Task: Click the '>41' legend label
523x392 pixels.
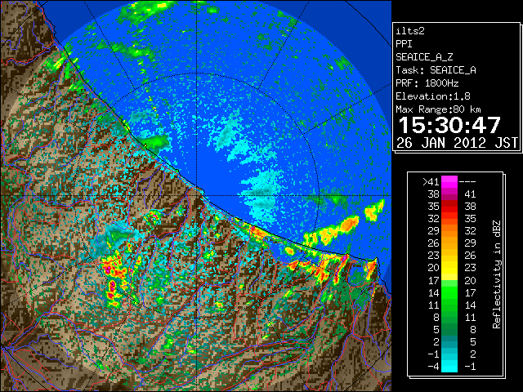Action: pyautogui.click(x=431, y=182)
